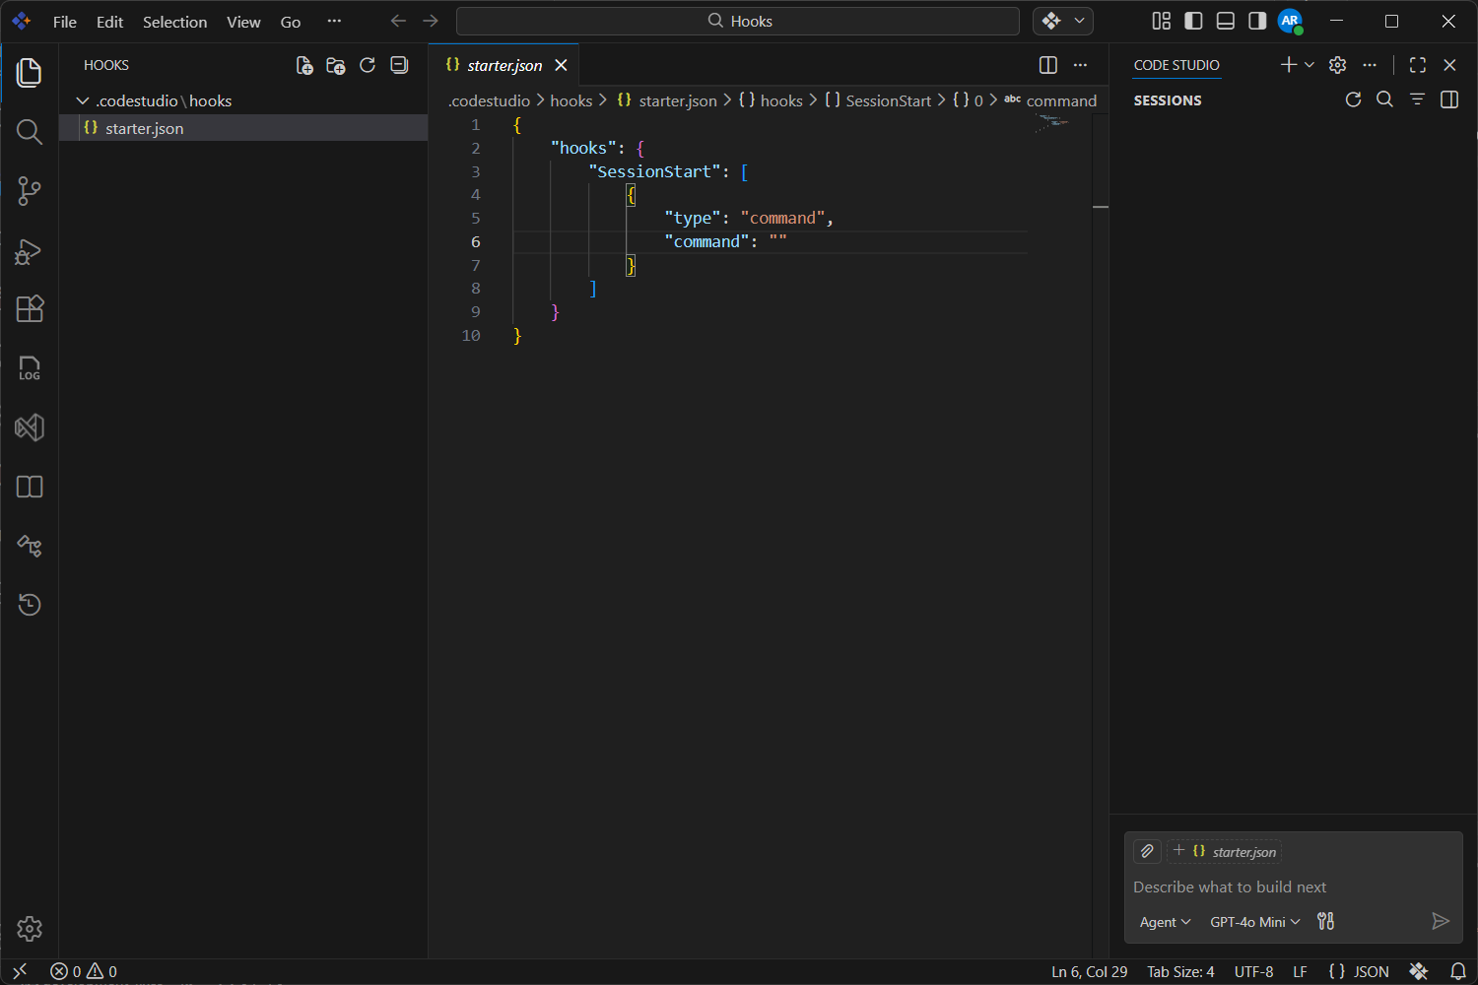Collapse folders in the Hooks explorer

click(398, 65)
